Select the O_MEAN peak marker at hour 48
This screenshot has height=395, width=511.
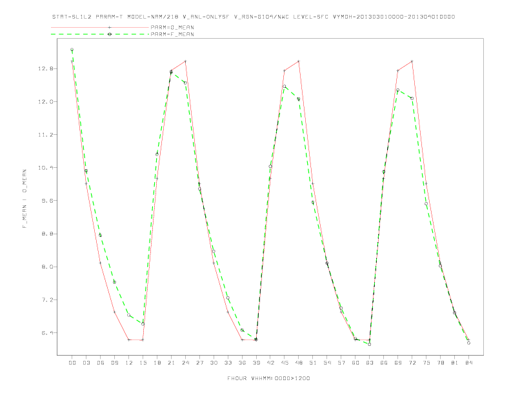click(299, 61)
